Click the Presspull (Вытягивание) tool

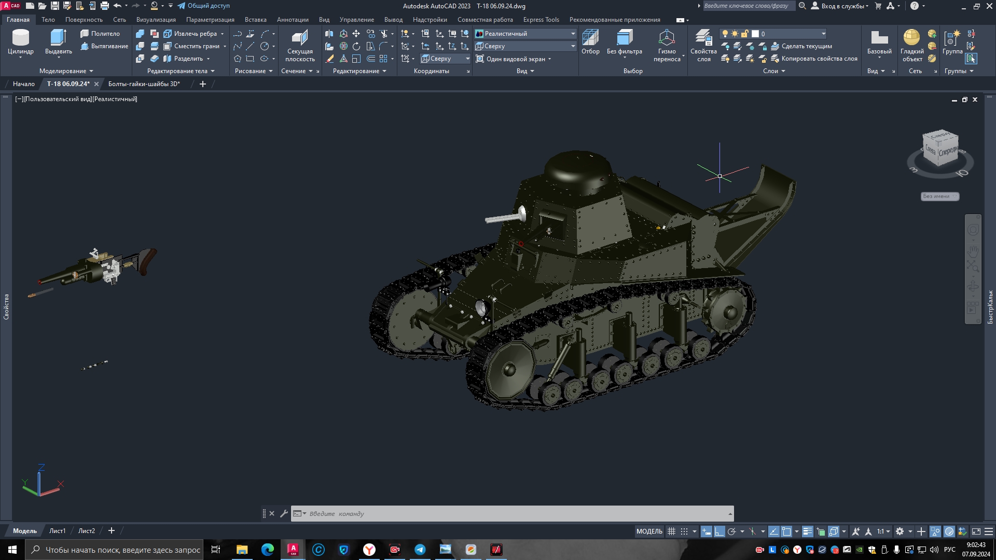pos(104,46)
